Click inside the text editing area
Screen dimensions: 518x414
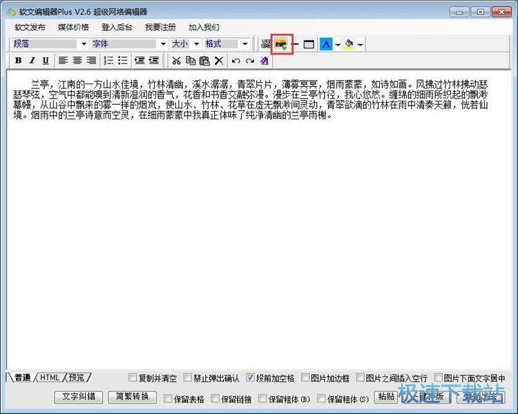[259, 219]
